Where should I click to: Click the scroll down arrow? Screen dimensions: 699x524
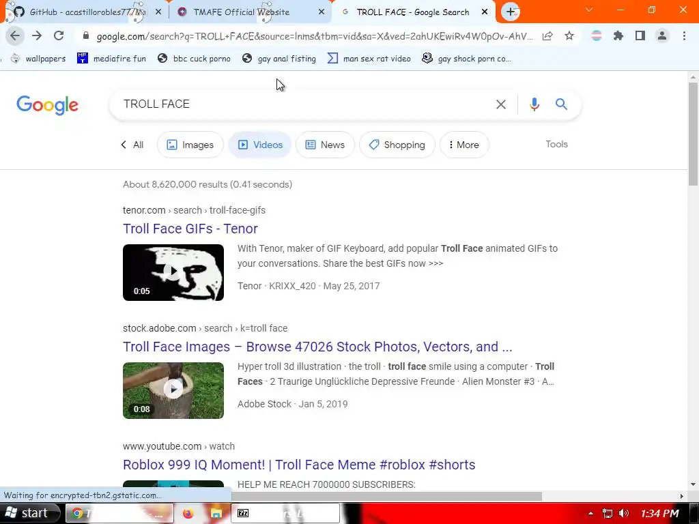click(693, 484)
